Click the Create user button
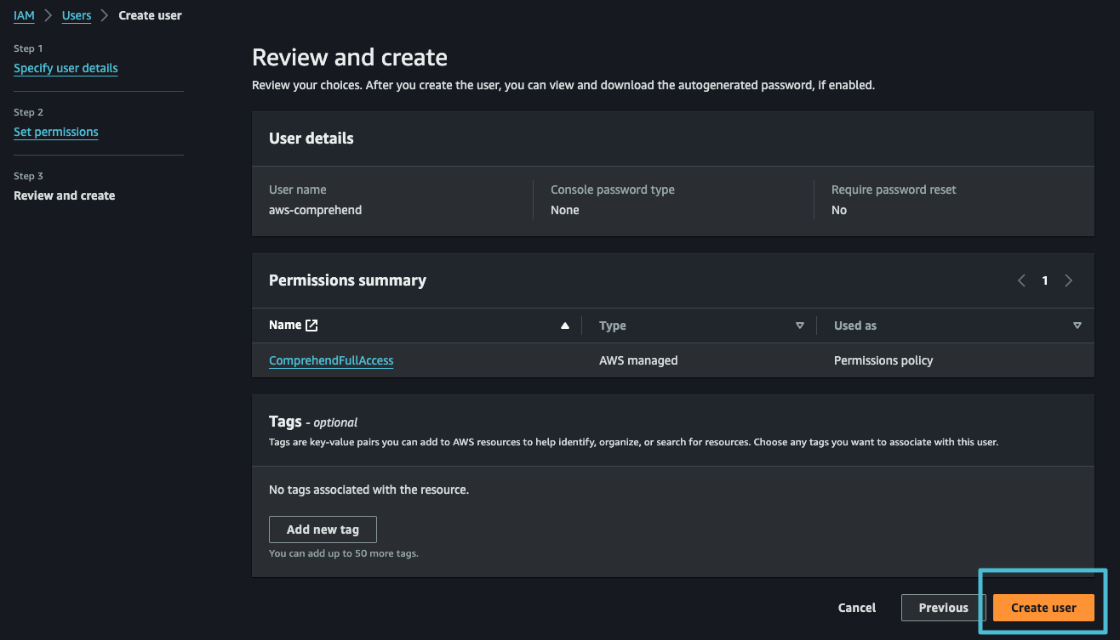Image resolution: width=1120 pixels, height=640 pixels. [1043, 607]
